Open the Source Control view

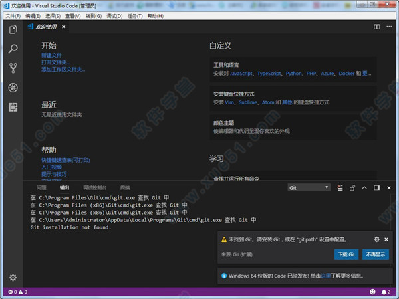[13, 68]
